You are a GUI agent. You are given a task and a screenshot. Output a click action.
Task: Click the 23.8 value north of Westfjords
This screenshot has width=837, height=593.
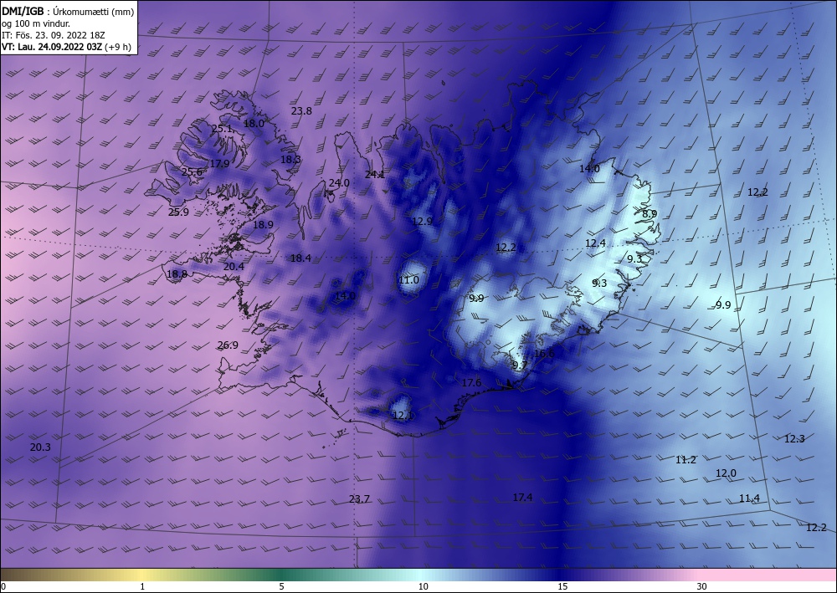301,111
